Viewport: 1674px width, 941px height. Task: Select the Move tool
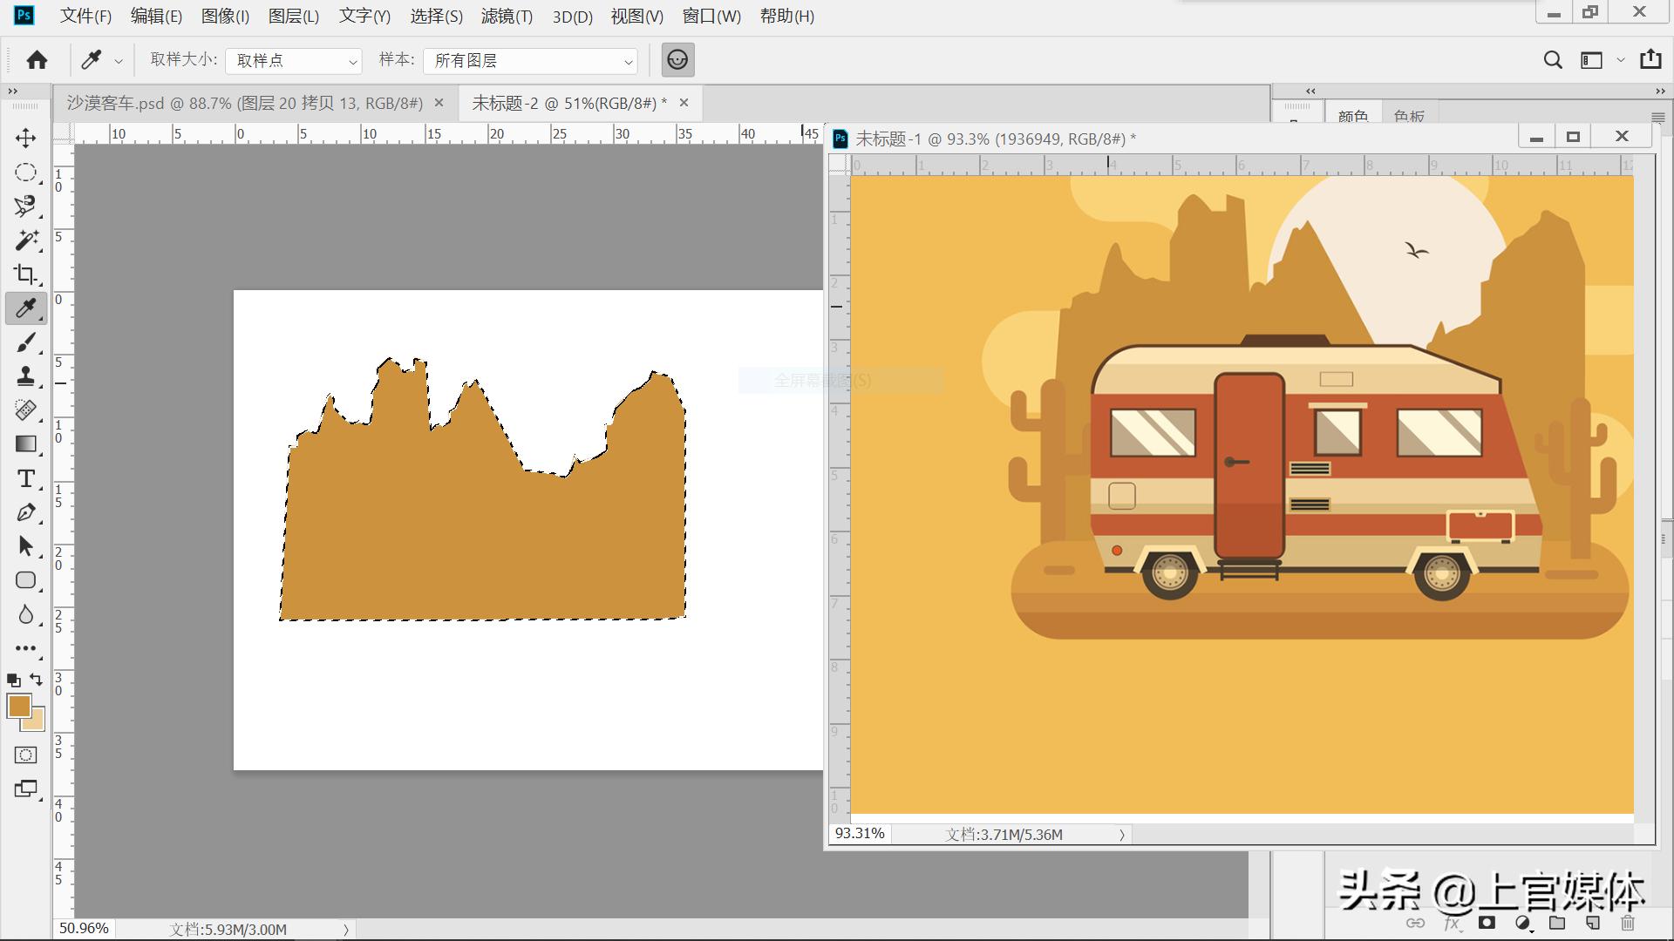pyautogui.click(x=25, y=138)
